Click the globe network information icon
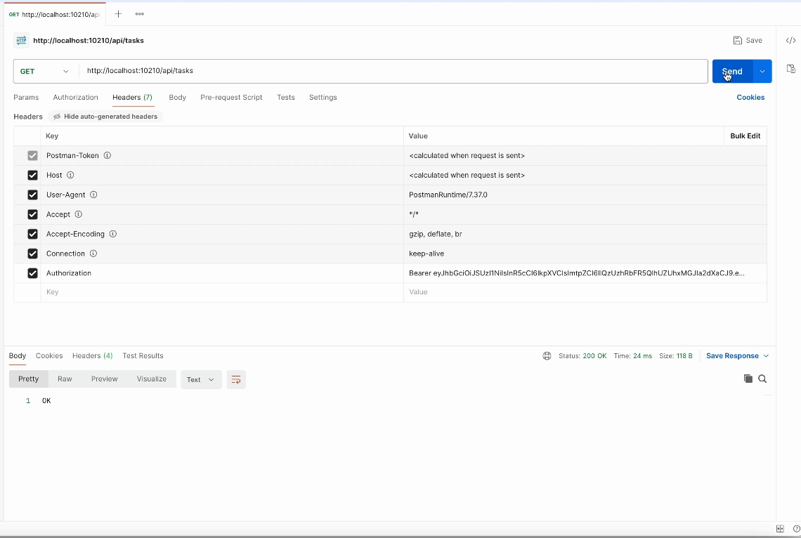The width and height of the screenshot is (801, 538). pos(547,355)
